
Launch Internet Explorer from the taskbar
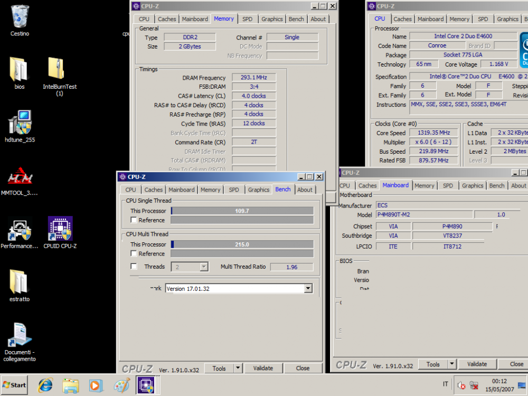[x=45, y=385]
